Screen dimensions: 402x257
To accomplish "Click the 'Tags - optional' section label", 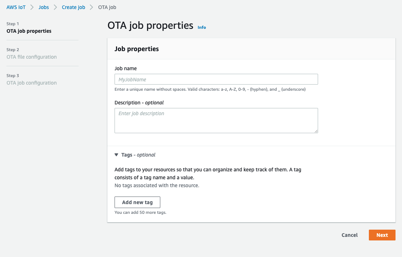I will pos(138,155).
